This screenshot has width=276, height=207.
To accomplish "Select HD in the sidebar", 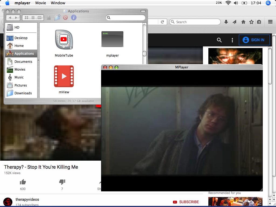I will coord(21,27).
